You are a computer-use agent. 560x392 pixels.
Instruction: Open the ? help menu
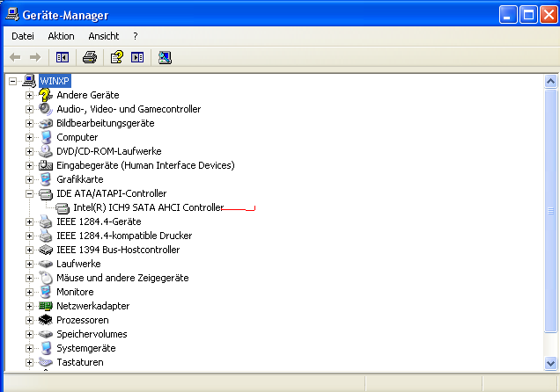136,36
